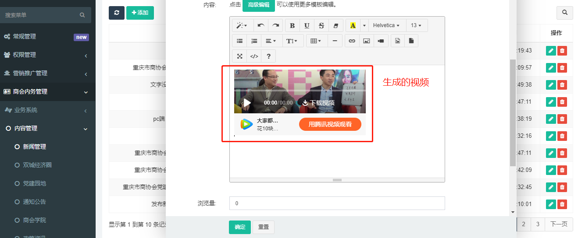Insert a hyperlink using the link icon

(x=352, y=41)
